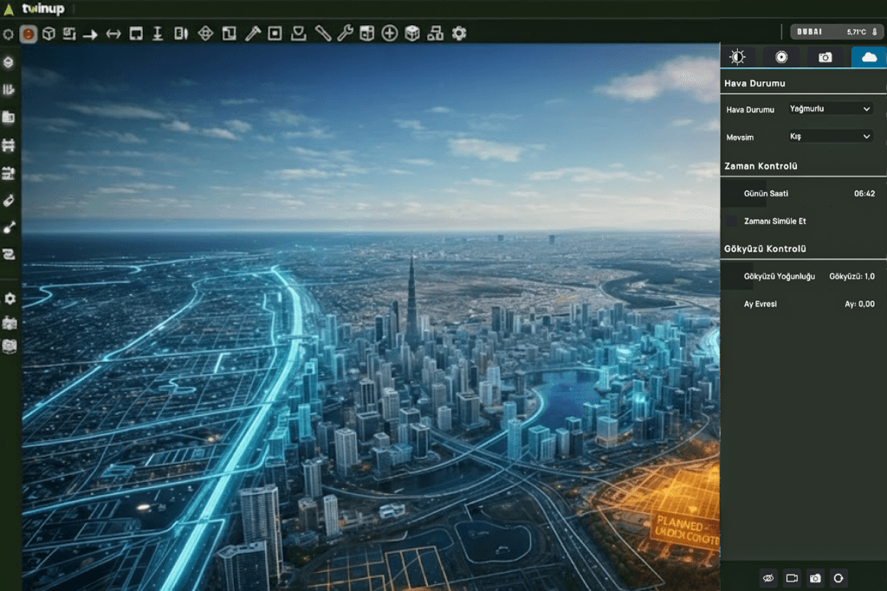Viewport: 887px width, 591px height.
Task: Take a snapshot with the bottom camera button
Action: 815,578
